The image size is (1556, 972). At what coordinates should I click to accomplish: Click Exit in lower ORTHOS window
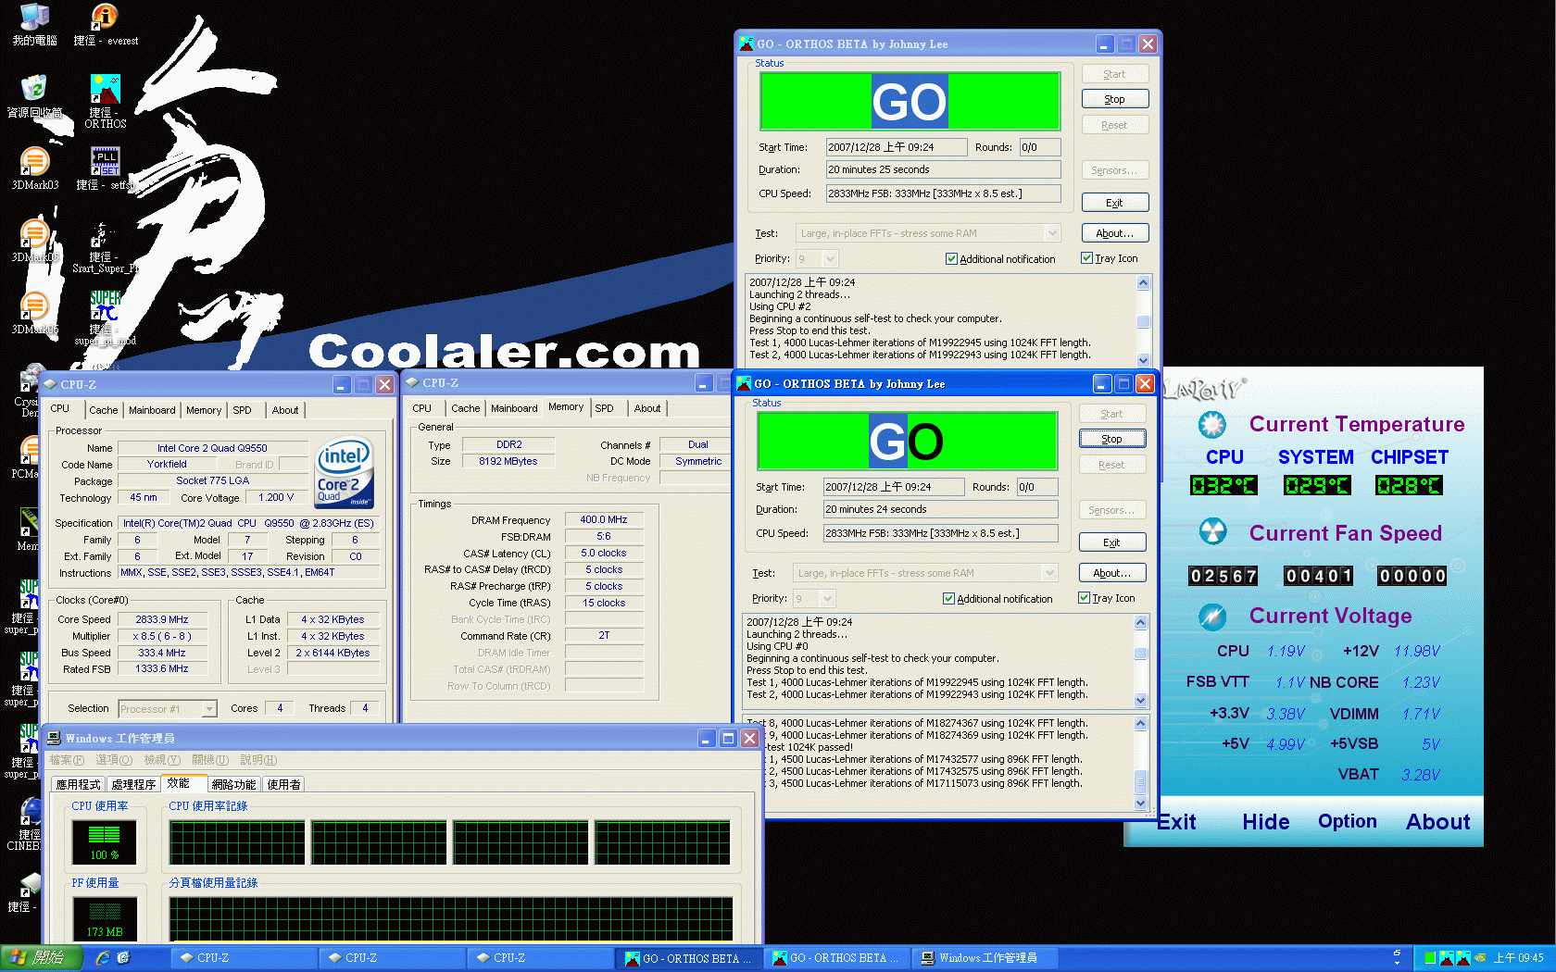pyautogui.click(x=1112, y=542)
